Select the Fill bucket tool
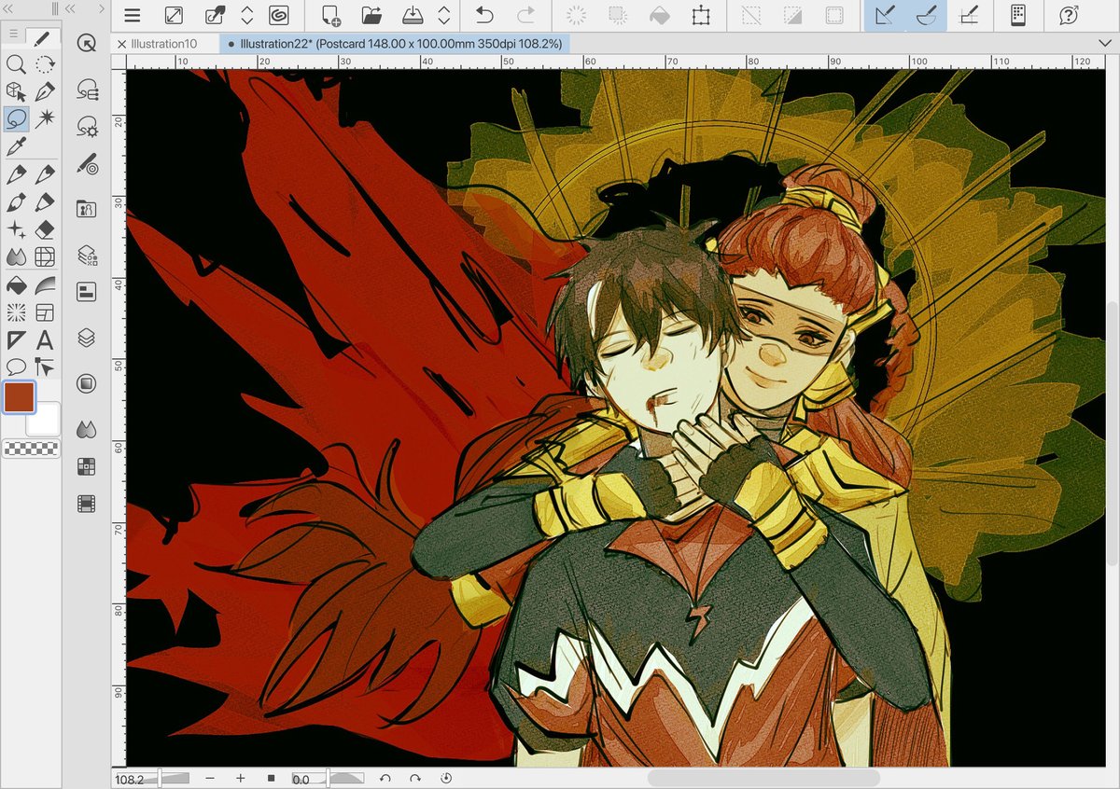 (16, 284)
